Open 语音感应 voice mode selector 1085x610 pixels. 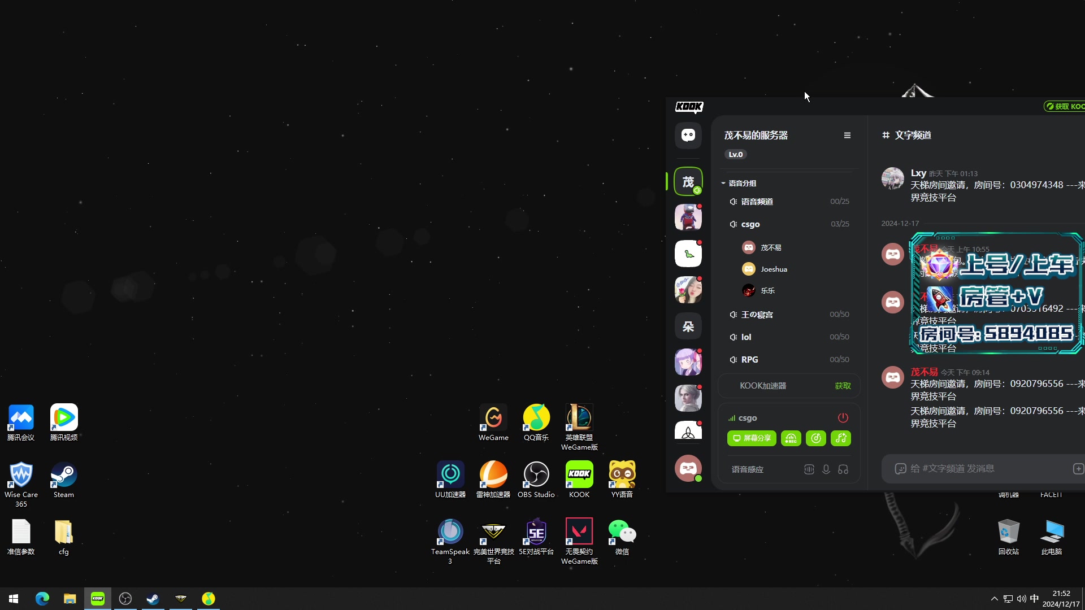[x=747, y=469]
